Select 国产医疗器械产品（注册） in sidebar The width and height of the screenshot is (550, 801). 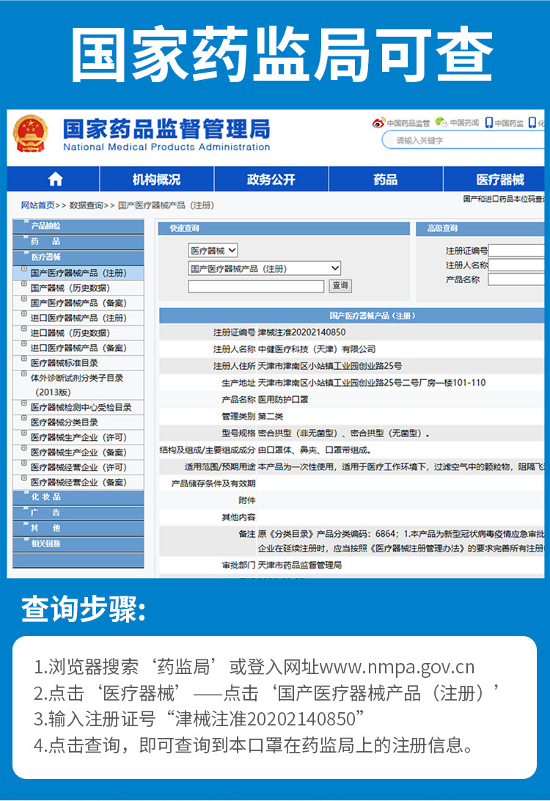(78, 274)
